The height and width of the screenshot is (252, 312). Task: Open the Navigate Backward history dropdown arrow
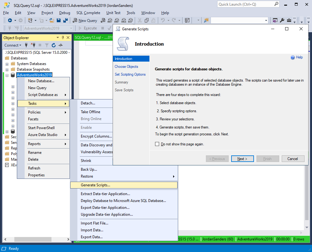pos(15,20)
